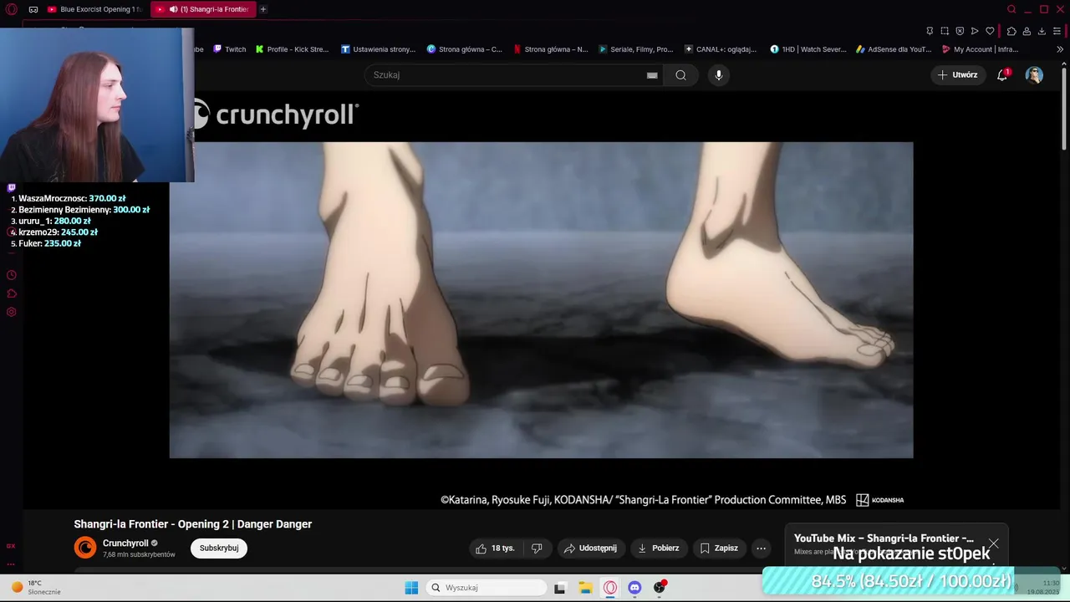
Task: Save video with Zapisz
Action: click(x=719, y=548)
